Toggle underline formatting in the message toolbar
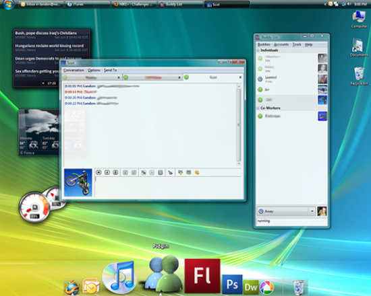Viewport: 371px width, 296px height. (115, 172)
